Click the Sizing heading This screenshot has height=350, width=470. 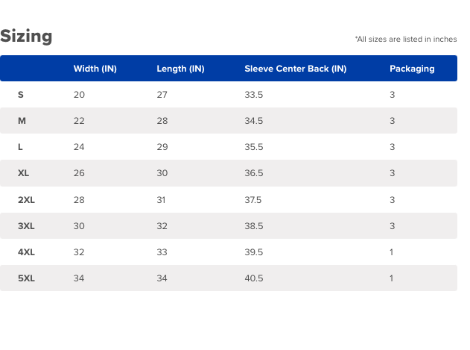(26, 37)
